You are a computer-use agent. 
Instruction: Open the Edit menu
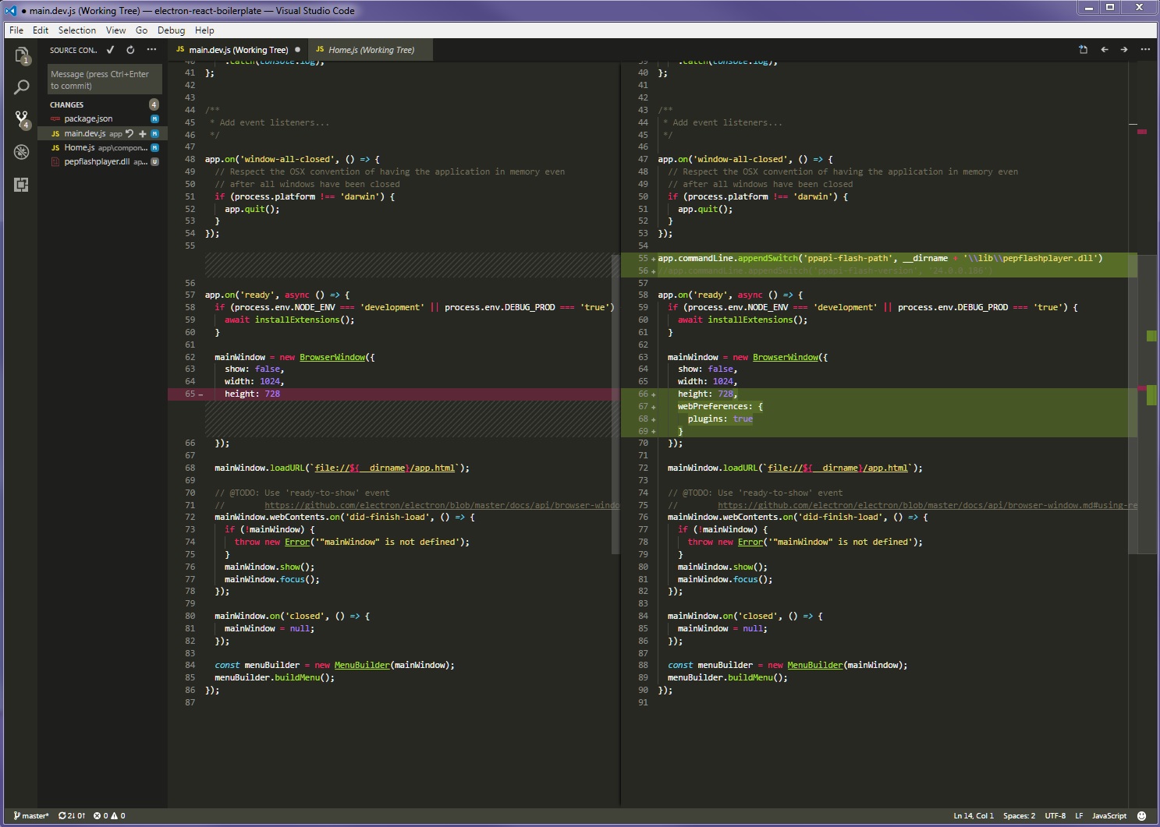tap(41, 30)
